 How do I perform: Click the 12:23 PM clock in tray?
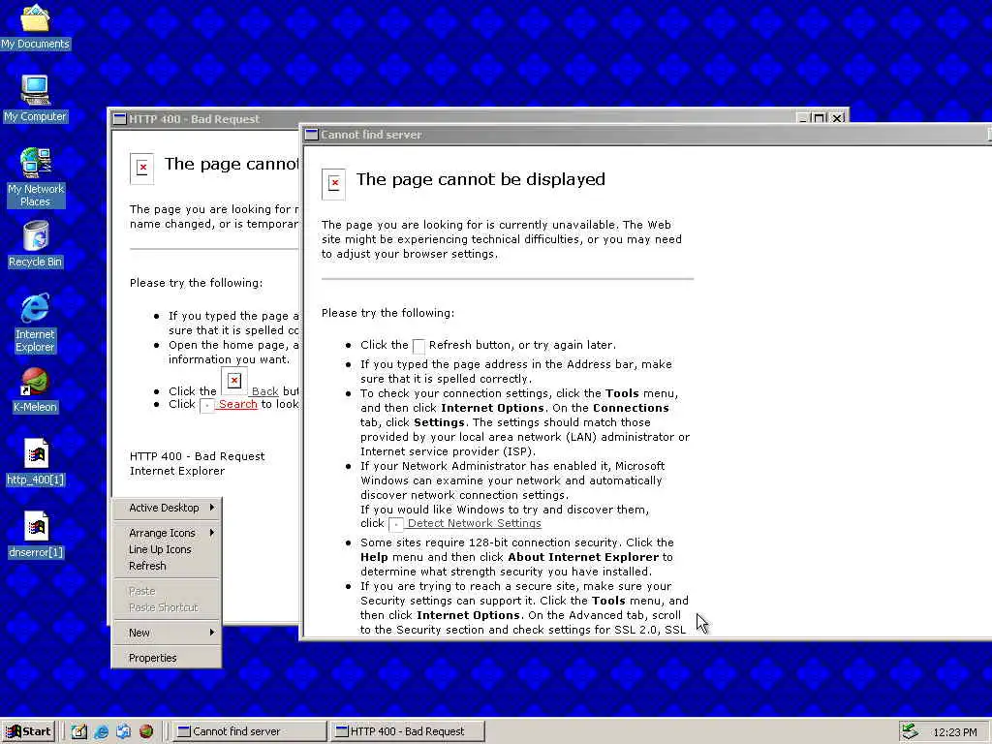tap(955, 732)
